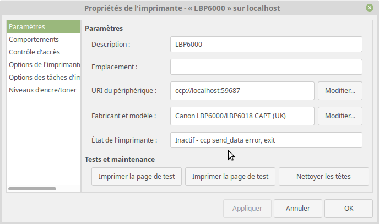
Task: Close the printer properties dialog window
Action: (x=369, y=8)
